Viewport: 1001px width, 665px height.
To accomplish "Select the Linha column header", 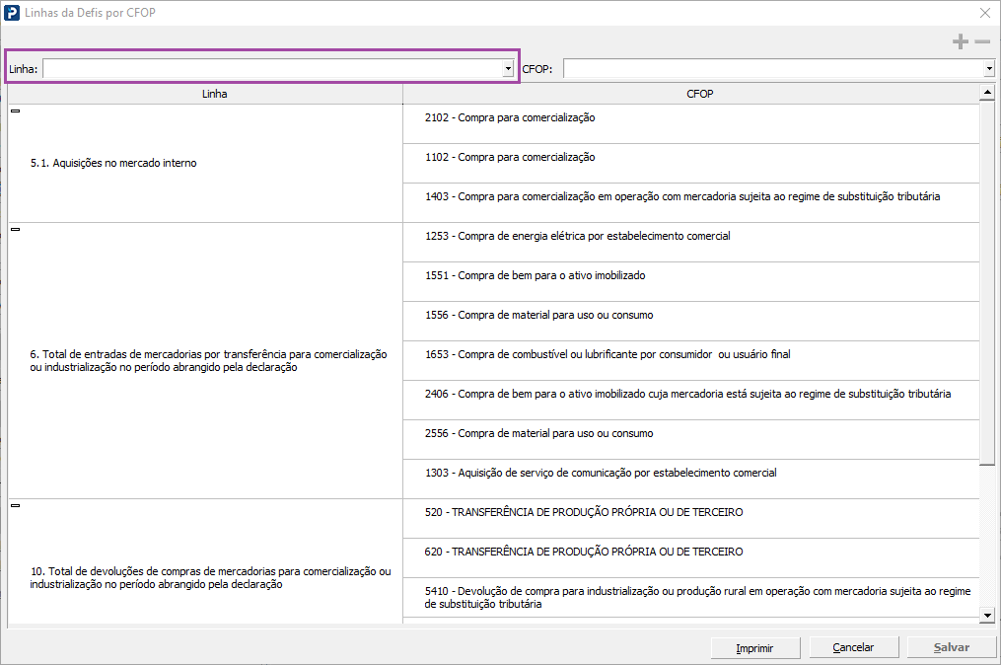I will (x=214, y=94).
